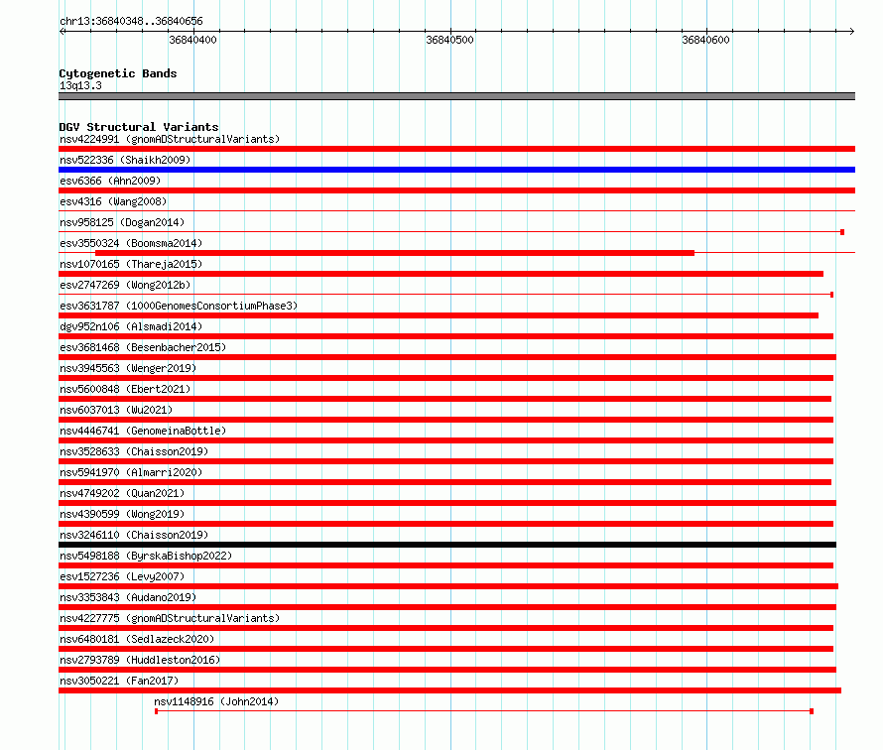Click the blue bar under nsv522336
Image resolution: width=883 pixels, height=750 pixels.
456,170
